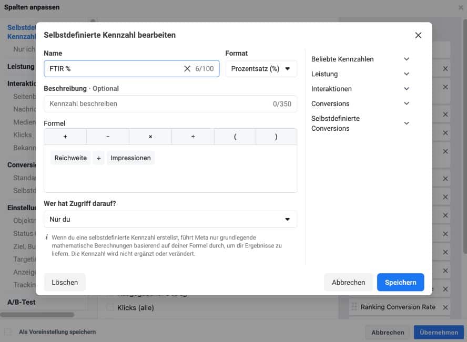Insert an opening parenthesis into the formula
Viewport: 467px width, 342px height.
(x=235, y=137)
